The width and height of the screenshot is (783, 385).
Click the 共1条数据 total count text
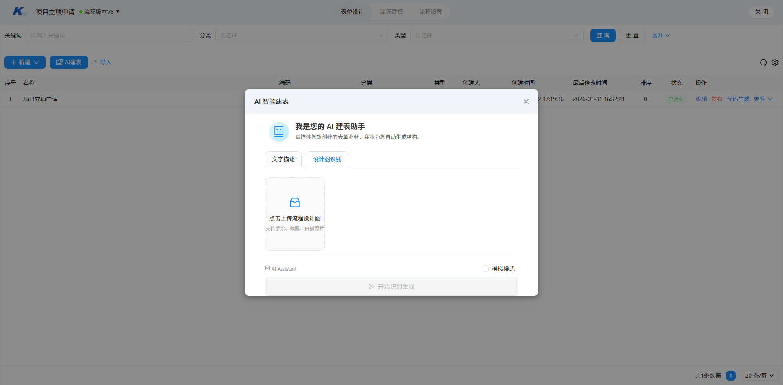[708, 376]
